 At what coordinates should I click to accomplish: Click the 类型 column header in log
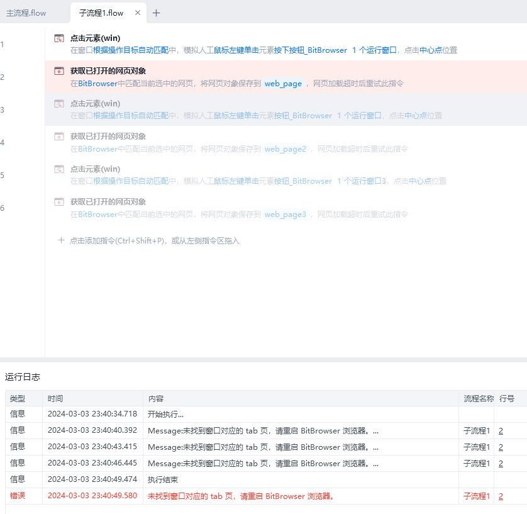tap(18, 398)
